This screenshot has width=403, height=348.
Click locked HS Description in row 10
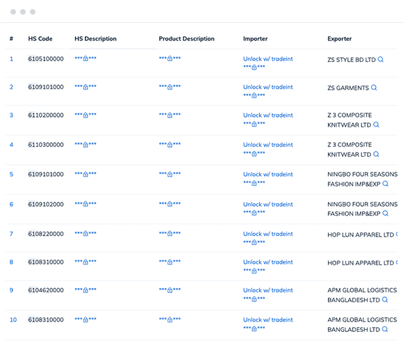[85, 319]
